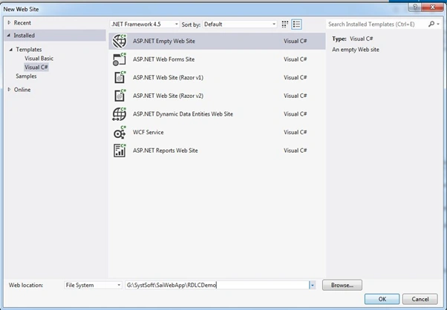Close the New Web Site dialog
This screenshot has width=447, height=310.
pyautogui.click(x=432, y=7)
